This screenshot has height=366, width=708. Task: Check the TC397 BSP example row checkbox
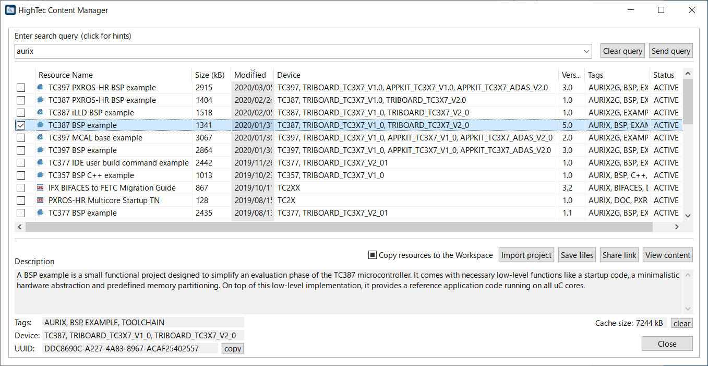pos(21,150)
